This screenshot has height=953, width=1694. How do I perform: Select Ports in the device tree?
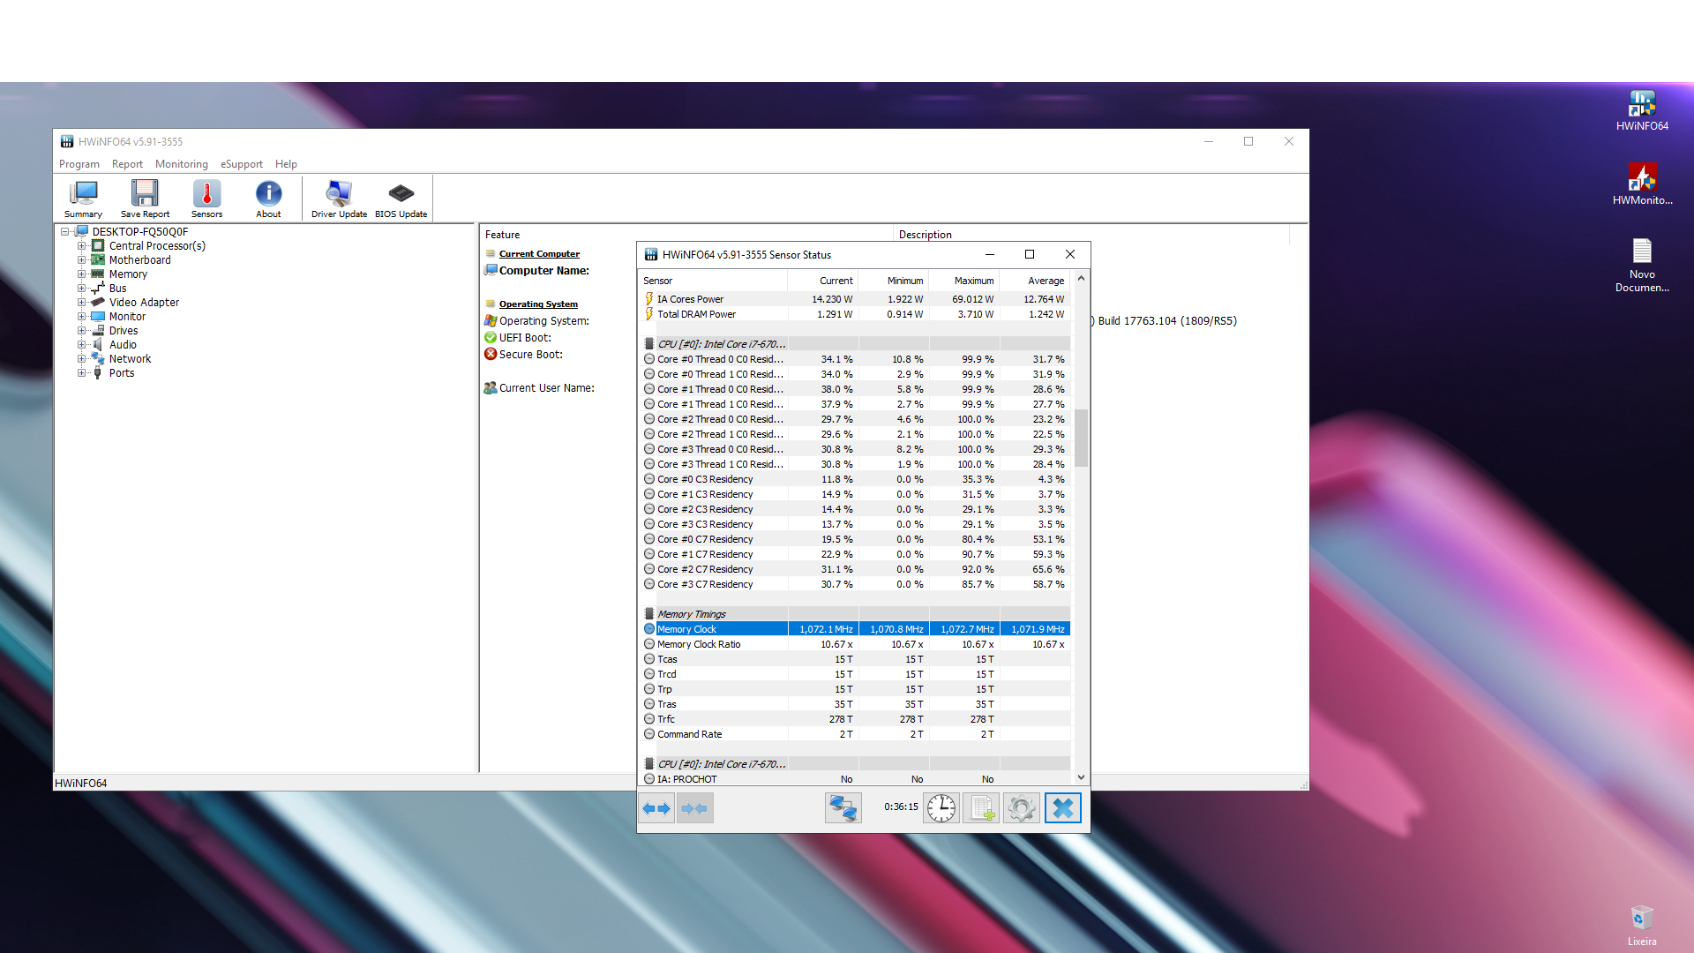click(x=122, y=373)
